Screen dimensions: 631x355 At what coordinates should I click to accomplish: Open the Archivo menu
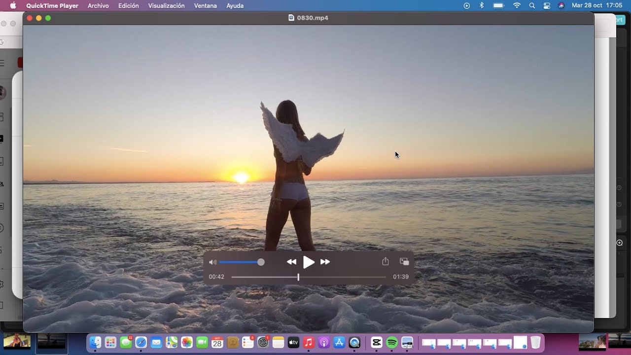point(98,6)
